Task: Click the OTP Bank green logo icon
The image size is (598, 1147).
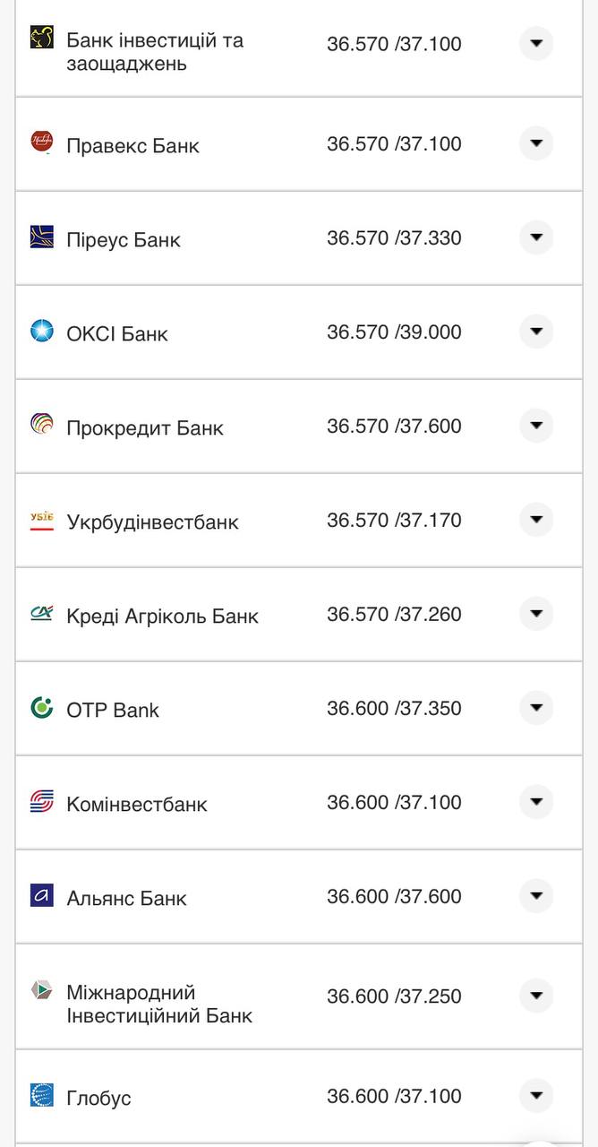Action: (x=42, y=708)
